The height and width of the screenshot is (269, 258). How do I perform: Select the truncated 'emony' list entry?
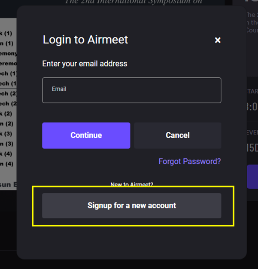(9, 54)
